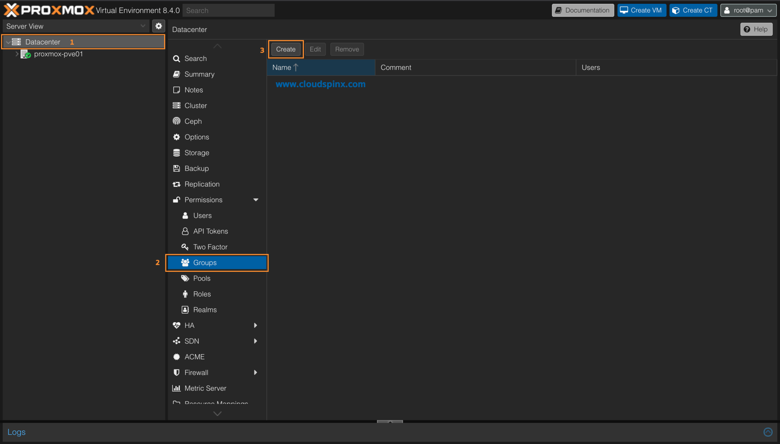Click the ACME icon in the sidebar
Image resolution: width=780 pixels, height=444 pixels.
[176, 357]
